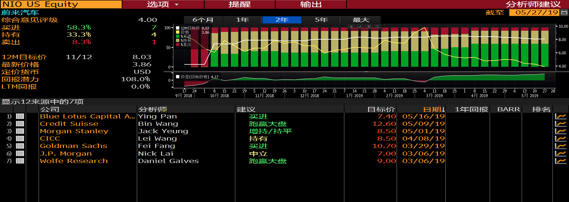Viewport: 569px width, 202px height.
Task: Click the target price 10.70
Action: pyautogui.click(x=384, y=146)
